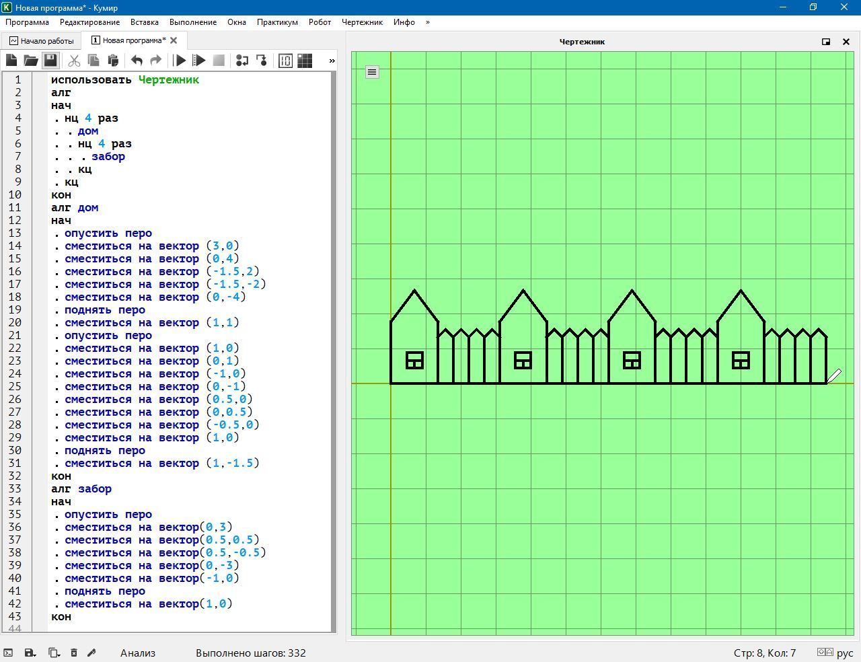Viewport: 861px width, 662px height.
Task: Switch to the Начало работы tab
Action: pyautogui.click(x=42, y=40)
